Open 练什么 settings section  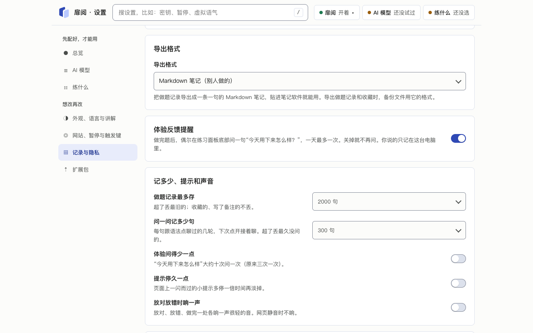coord(98,87)
